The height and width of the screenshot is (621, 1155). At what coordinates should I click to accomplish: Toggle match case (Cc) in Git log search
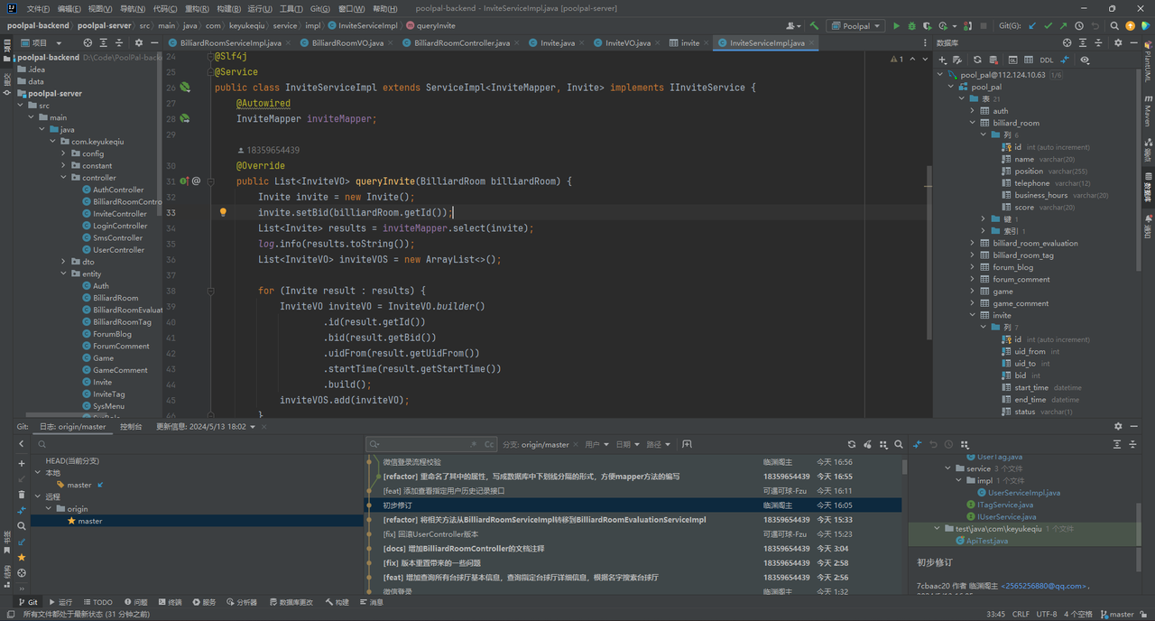click(489, 444)
